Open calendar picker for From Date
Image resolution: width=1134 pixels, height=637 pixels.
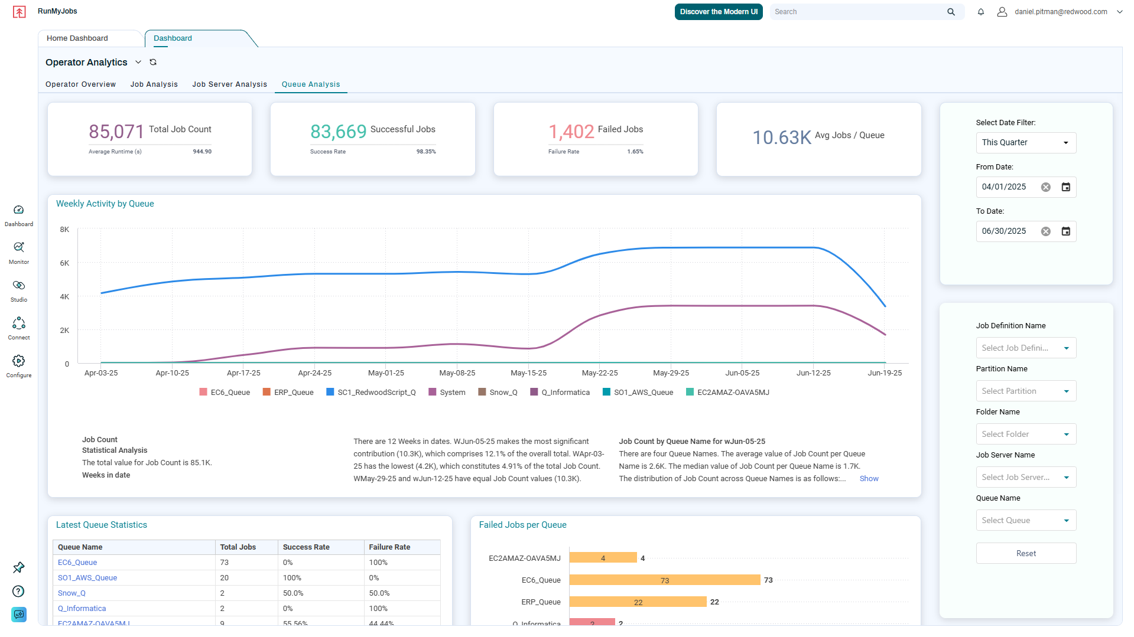tap(1065, 187)
